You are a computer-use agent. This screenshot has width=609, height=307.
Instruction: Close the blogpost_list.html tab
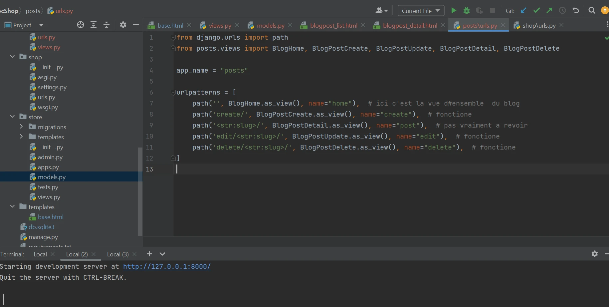tap(363, 25)
